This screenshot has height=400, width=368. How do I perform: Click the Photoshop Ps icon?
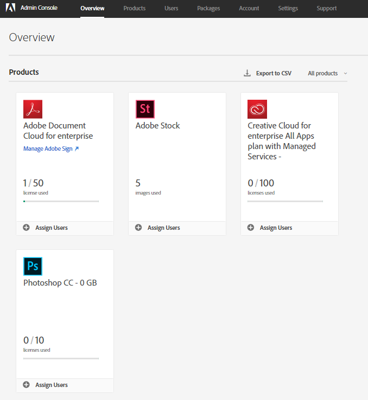click(33, 266)
